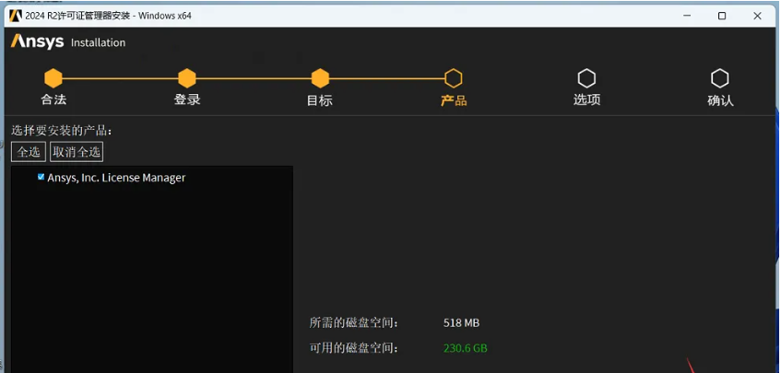
Task: Click the filled hexagon above 登录
Action: (187, 78)
